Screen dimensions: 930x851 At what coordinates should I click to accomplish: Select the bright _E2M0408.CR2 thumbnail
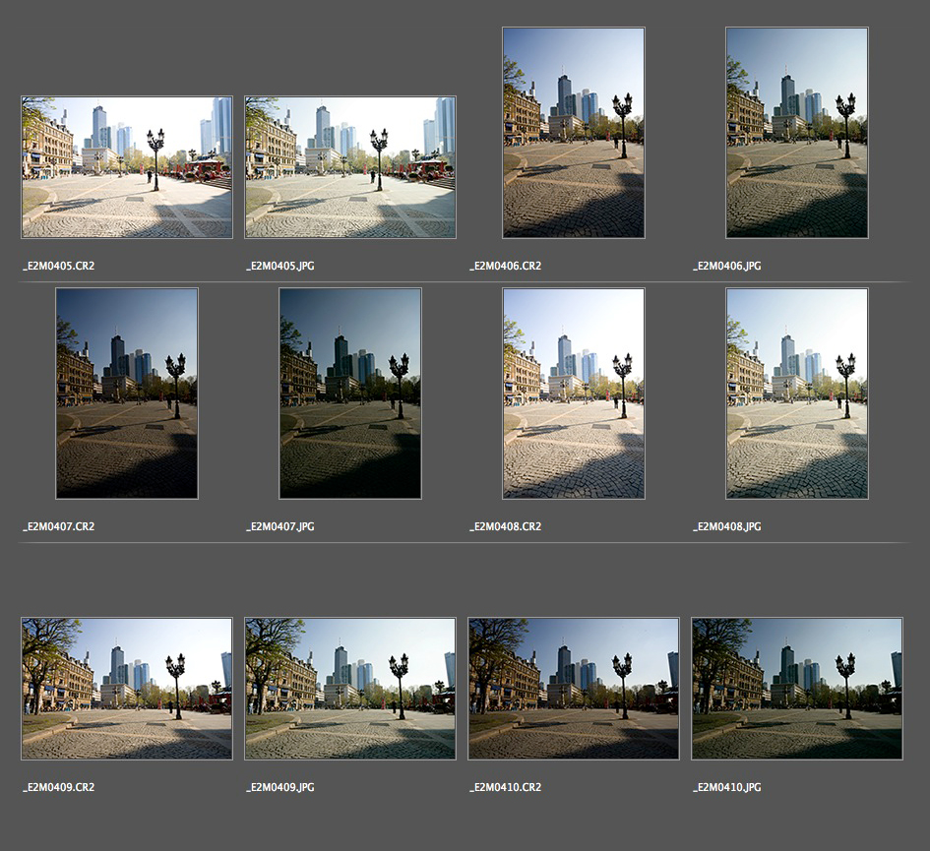[574, 394]
